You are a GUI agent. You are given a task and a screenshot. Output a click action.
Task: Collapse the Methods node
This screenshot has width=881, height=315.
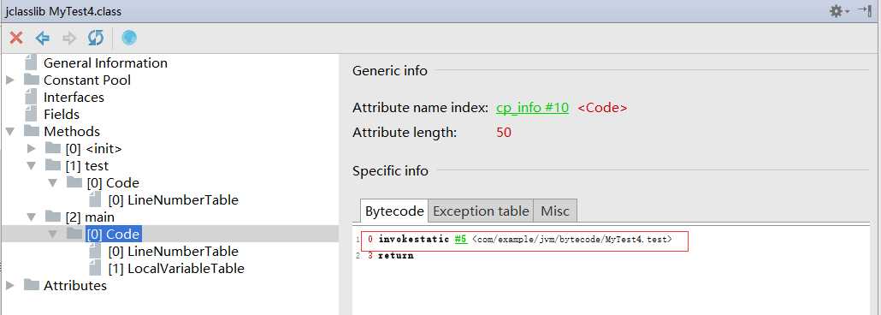coord(9,132)
